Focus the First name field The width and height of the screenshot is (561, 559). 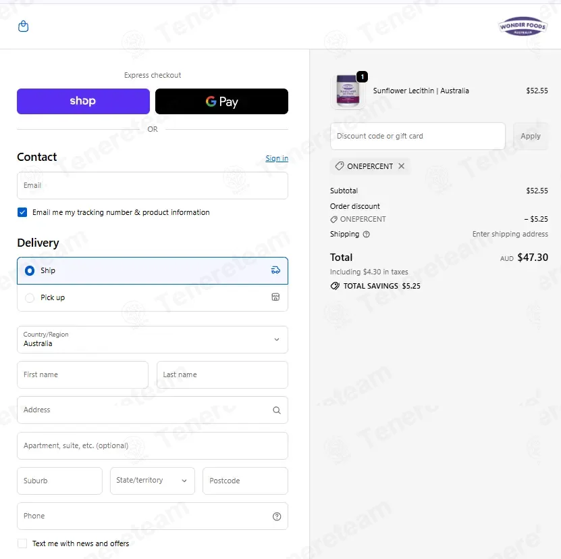tap(82, 375)
